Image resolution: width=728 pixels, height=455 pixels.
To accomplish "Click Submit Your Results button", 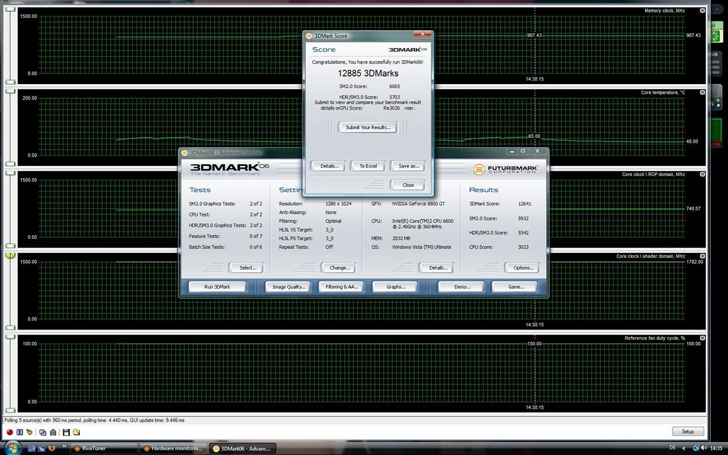I will click(368, 127).
